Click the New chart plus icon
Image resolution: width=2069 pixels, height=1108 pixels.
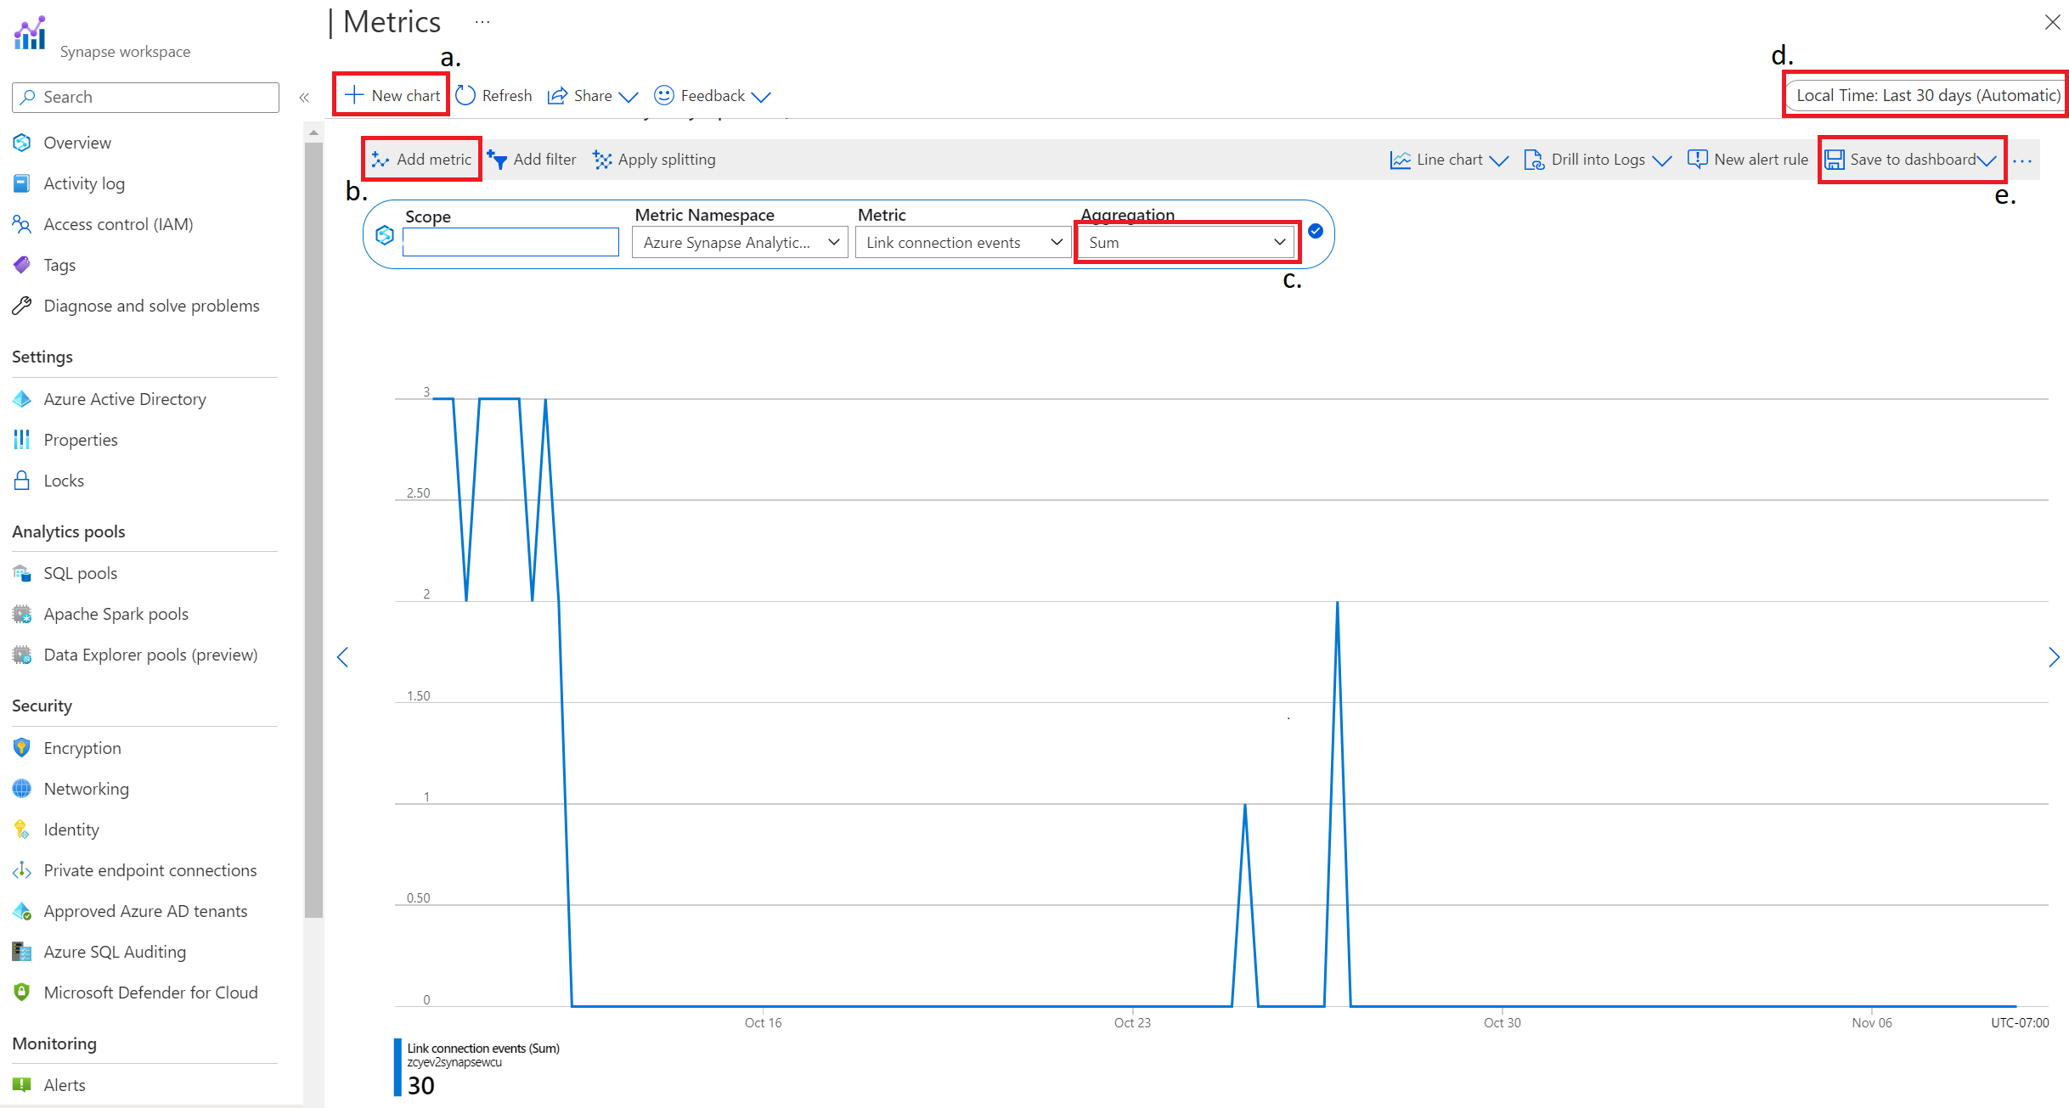tap(354, 95)
